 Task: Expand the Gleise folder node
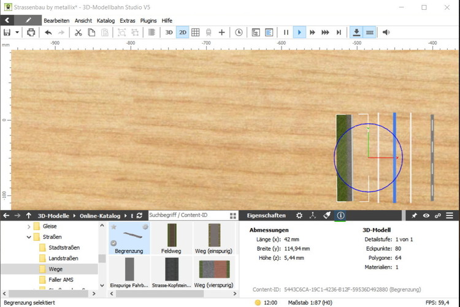tap(29, 226)
